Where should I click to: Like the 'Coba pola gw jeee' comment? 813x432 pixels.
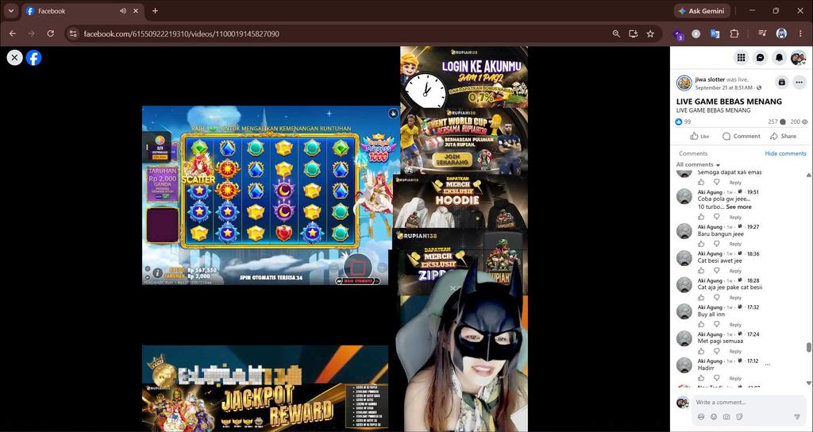701,217
